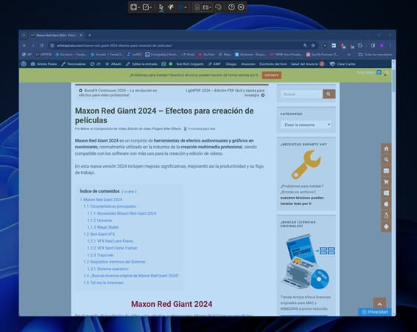417x332 pixels.
Task: Bookmark this page with the star icon
Action: click(x=313, y=46)
